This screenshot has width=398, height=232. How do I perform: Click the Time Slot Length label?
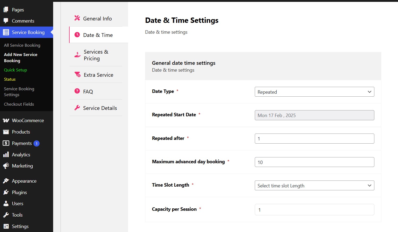click(171, 185)
